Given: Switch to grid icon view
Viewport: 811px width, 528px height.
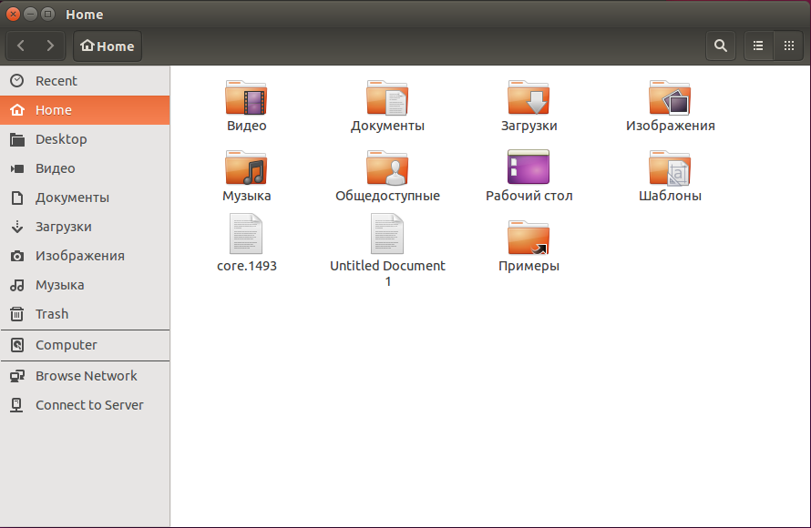Looking at the screenshot, I should [x=789, y=46].
